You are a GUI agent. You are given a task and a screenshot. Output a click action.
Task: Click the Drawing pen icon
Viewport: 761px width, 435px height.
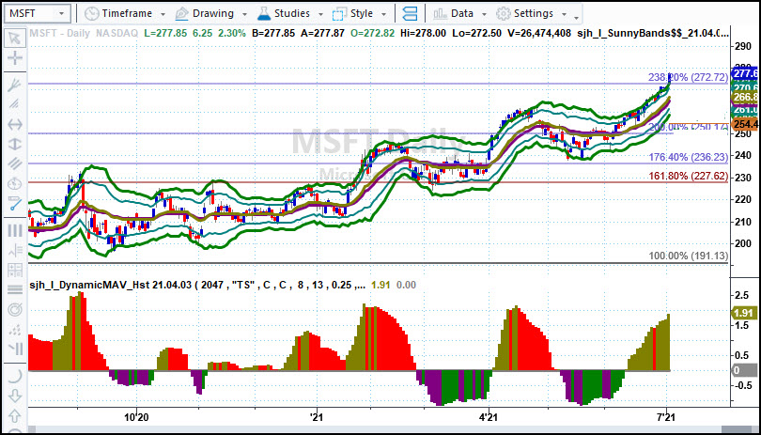pos(181,13)
